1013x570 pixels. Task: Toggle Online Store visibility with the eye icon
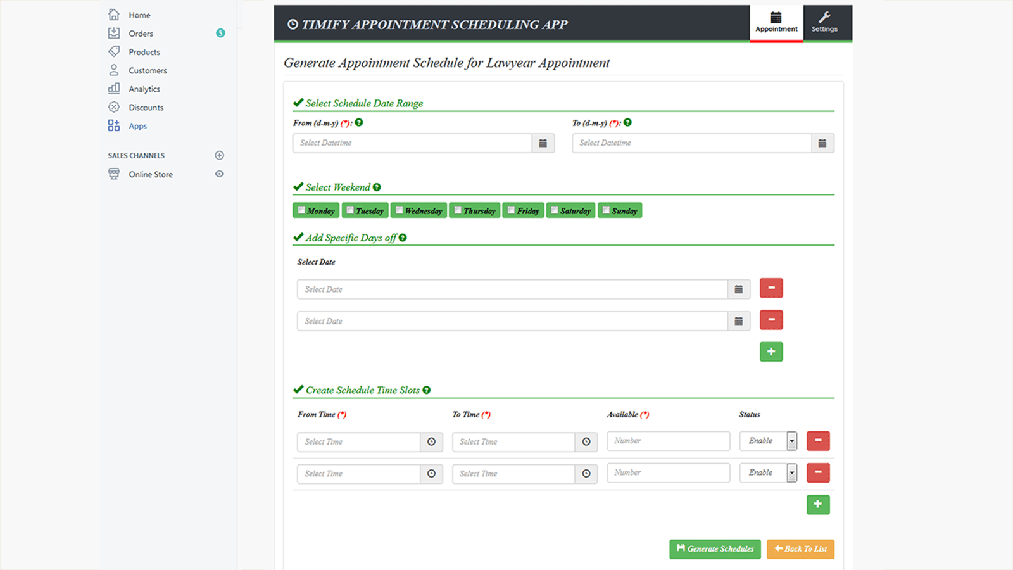(x=219, y=174)
